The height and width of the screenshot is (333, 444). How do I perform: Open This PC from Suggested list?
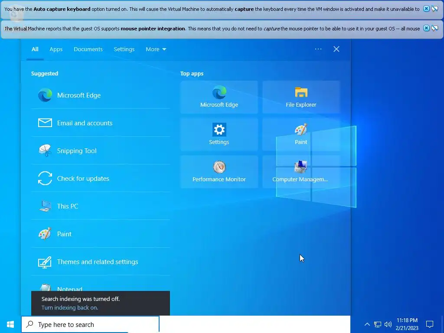click(x=101, y=206)
